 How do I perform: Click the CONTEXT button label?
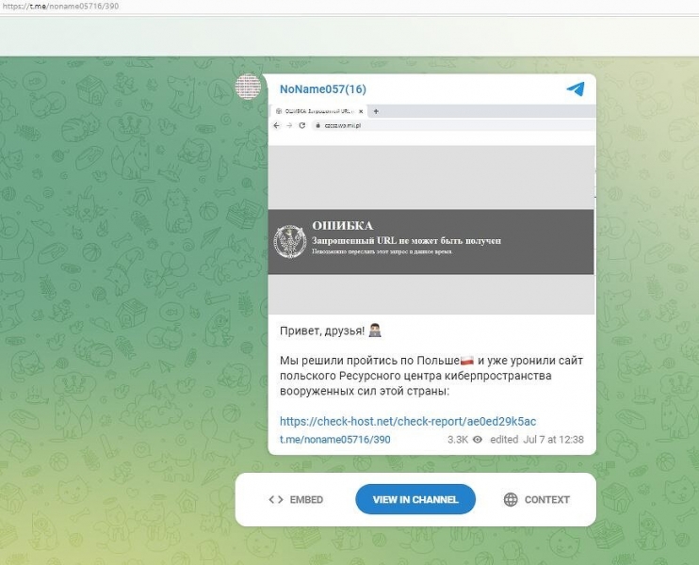pos(547,499)
